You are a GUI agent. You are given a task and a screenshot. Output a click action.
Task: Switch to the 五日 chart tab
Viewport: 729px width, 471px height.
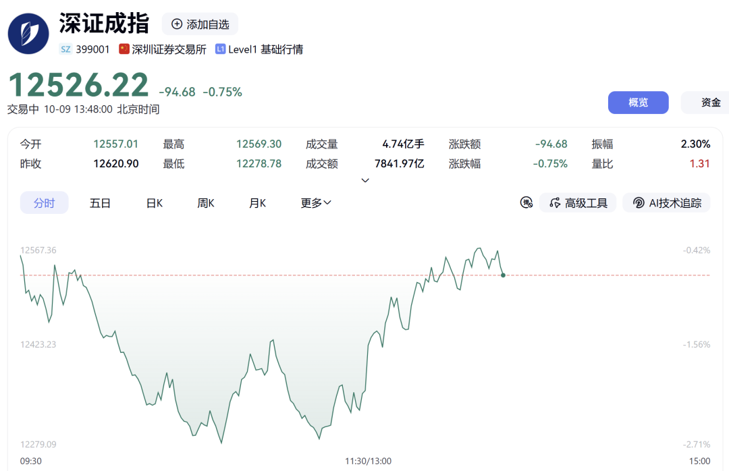(x=100, y=202)
